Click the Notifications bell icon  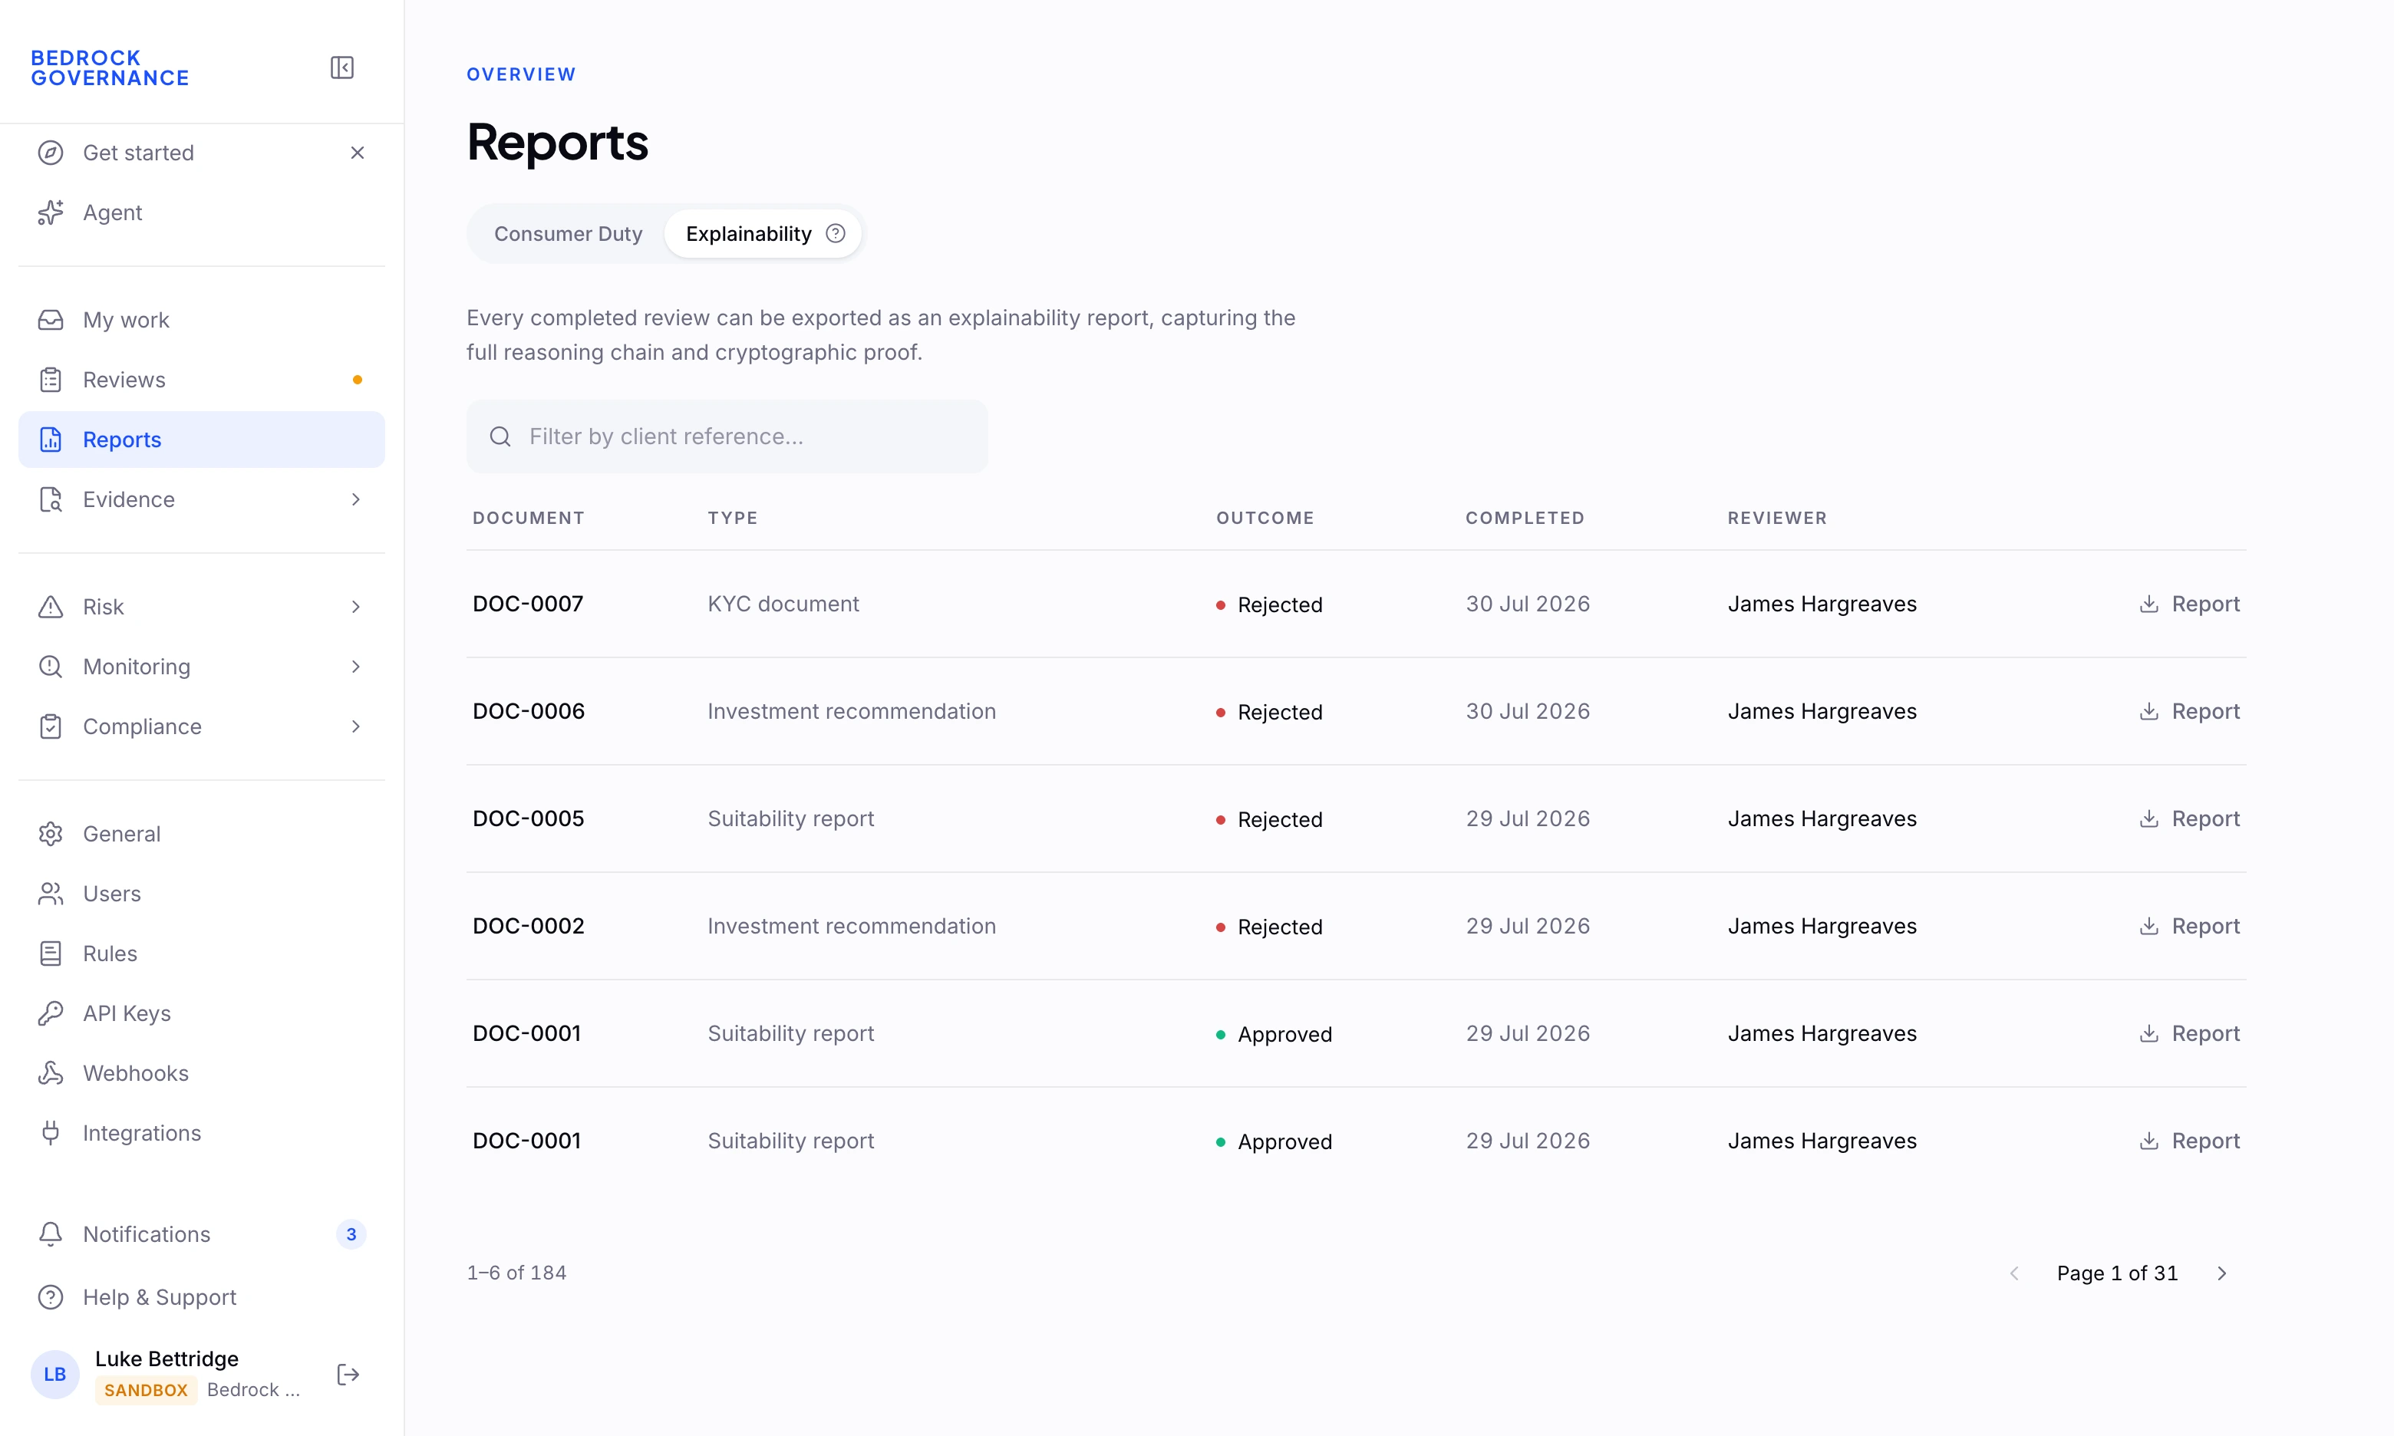[x=51, y=1236]
